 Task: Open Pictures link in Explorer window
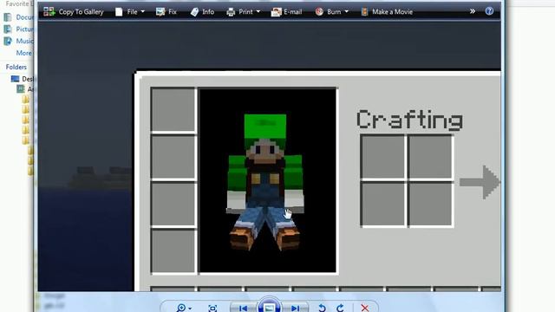click(x=25, y=29)
